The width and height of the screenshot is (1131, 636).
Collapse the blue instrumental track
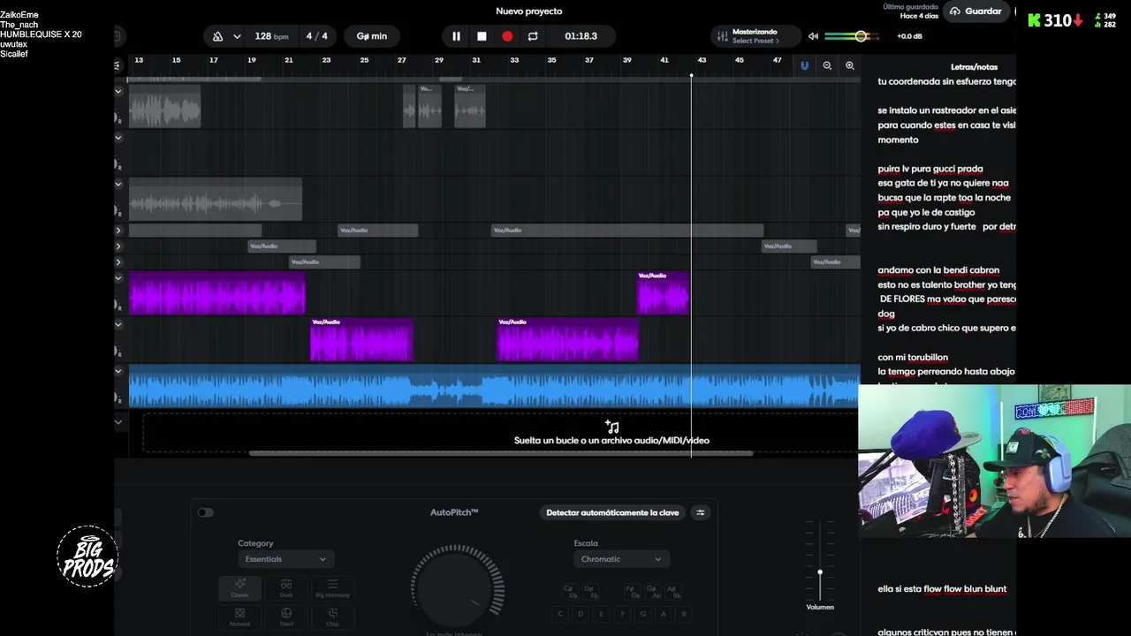coord(118,371)
